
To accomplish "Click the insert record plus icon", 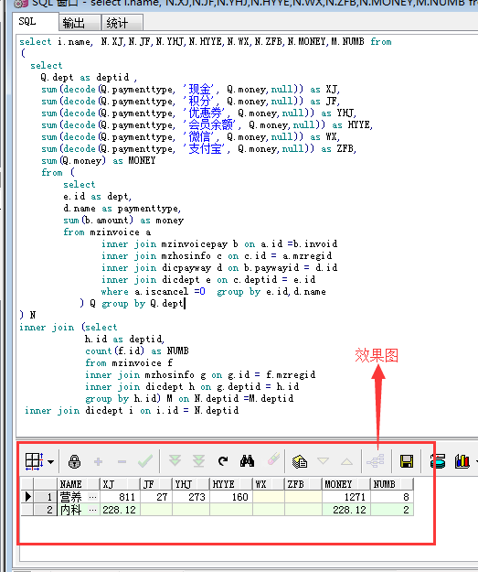I will click(98, 461).
